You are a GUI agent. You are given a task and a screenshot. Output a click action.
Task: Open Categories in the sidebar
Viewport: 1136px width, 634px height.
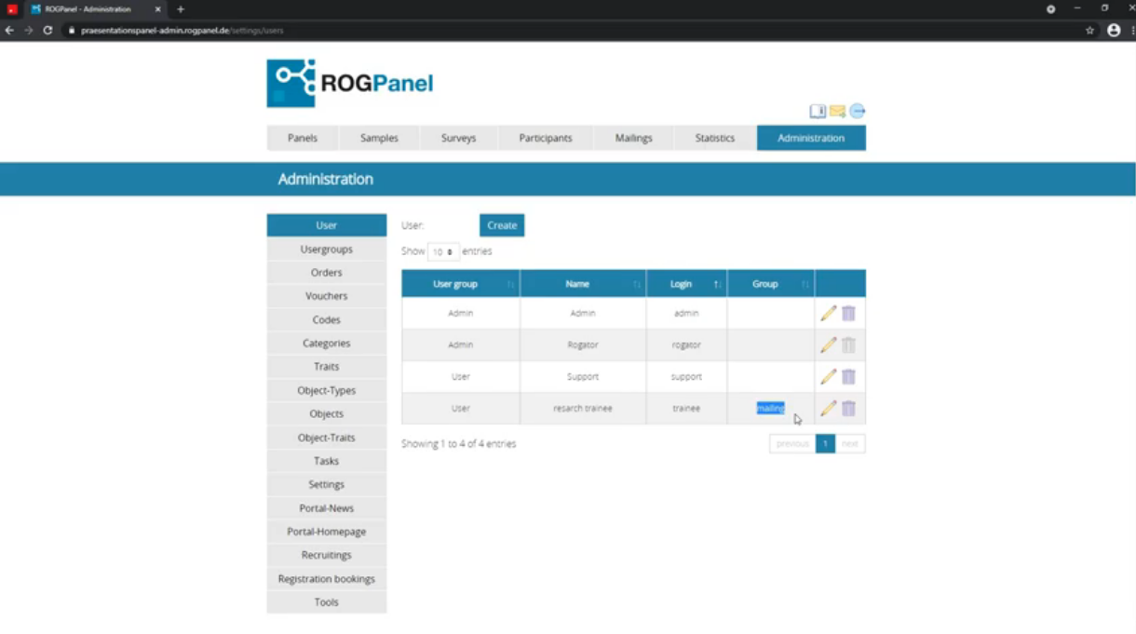(x=327, y=344)
